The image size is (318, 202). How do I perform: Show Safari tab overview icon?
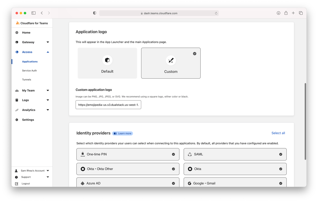click(301, 13)
